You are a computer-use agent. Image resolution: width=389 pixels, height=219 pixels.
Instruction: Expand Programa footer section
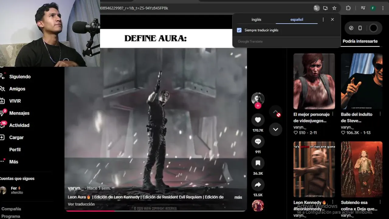pyautogui.click(x=11, y=216)
